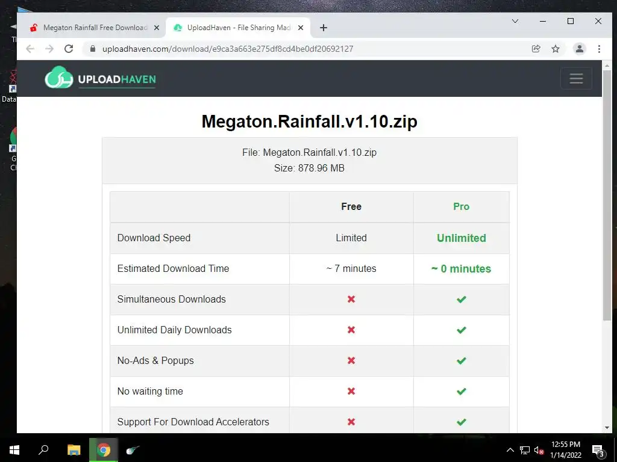The width and height of the screenshot is (617, 462).
Task: Click the Size: 878.96 MB text
Action: click(x=309, y=168)
